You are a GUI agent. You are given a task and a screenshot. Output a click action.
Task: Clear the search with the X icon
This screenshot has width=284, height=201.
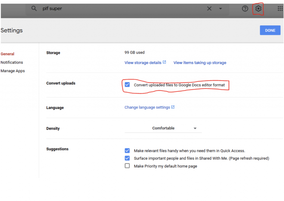(209, 9)
